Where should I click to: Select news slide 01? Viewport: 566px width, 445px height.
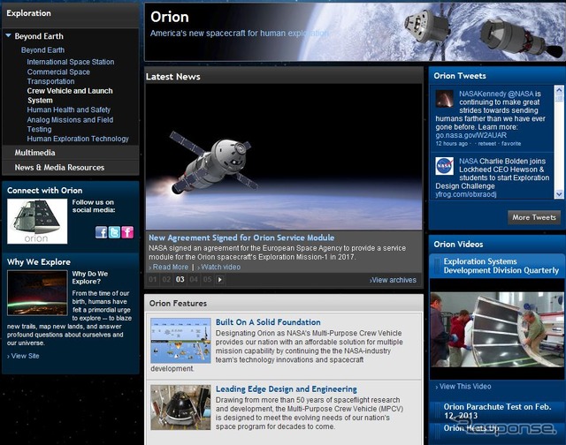[x=153, y=279]
